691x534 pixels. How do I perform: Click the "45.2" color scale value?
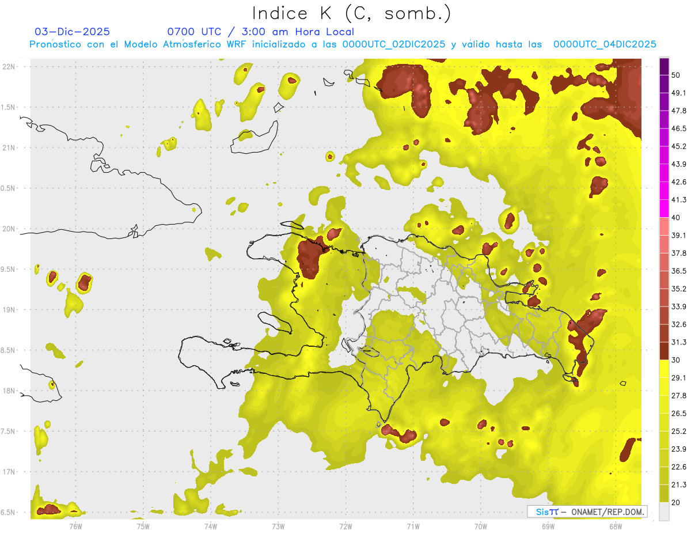[679, 146]
